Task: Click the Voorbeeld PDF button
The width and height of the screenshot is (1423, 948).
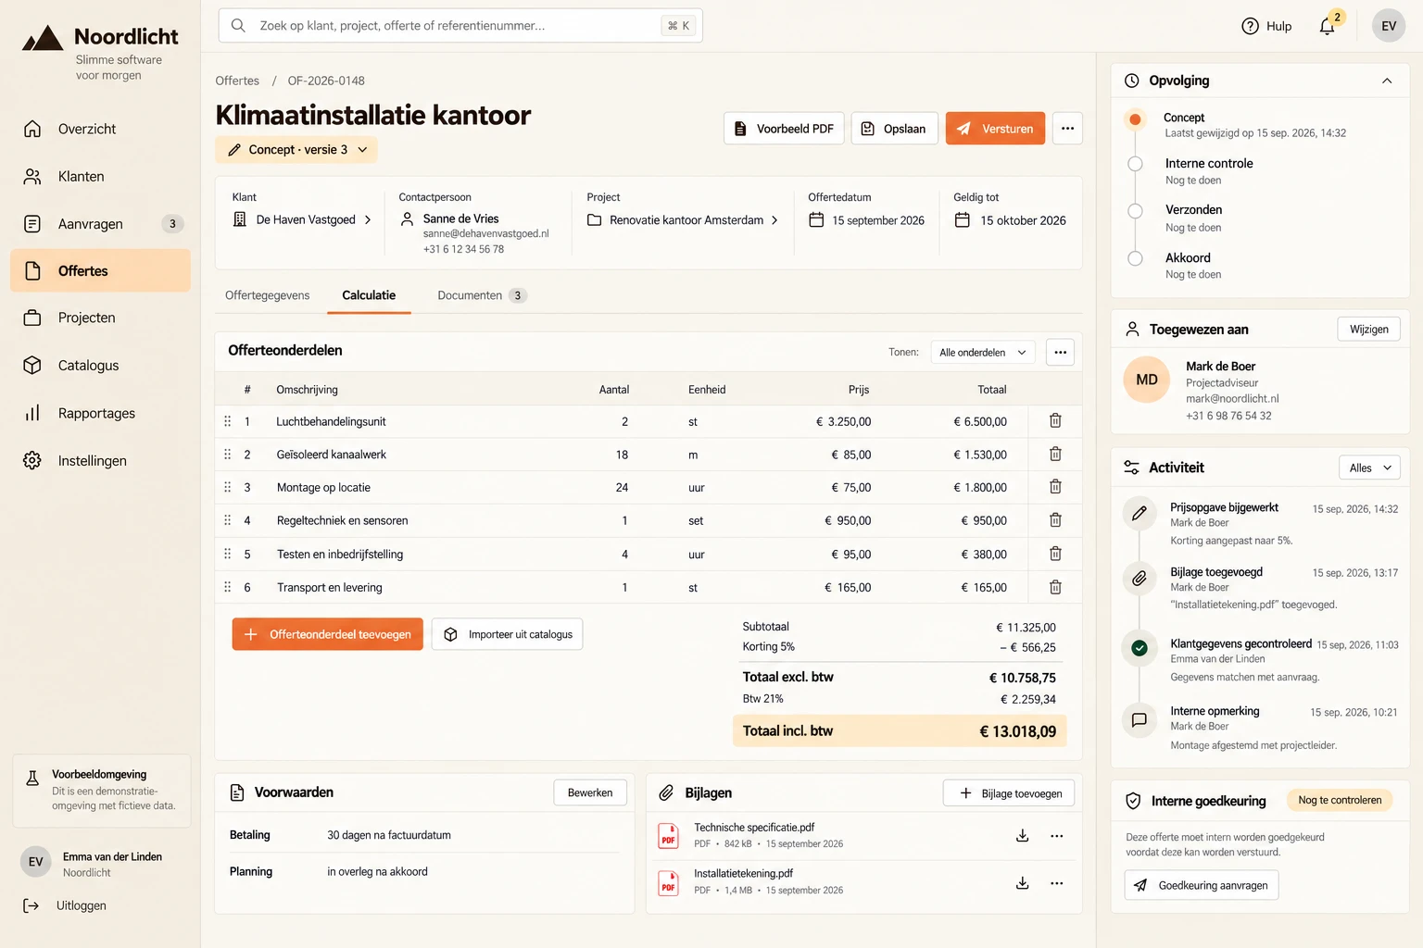Action: pyautogui.click(x=784, y=129)
